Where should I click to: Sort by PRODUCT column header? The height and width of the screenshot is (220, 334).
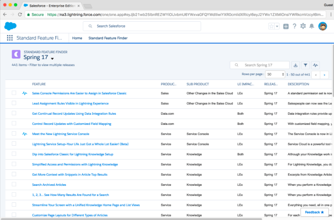(x=168, y=84)
